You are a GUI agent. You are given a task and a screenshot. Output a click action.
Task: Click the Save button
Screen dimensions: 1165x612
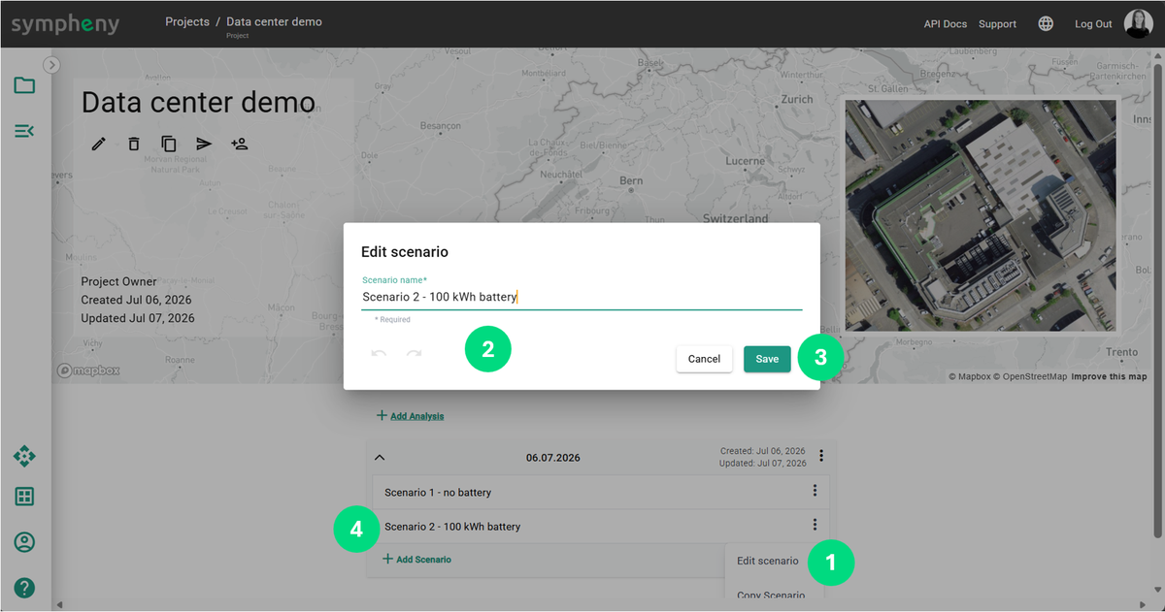tap(767, 359)
